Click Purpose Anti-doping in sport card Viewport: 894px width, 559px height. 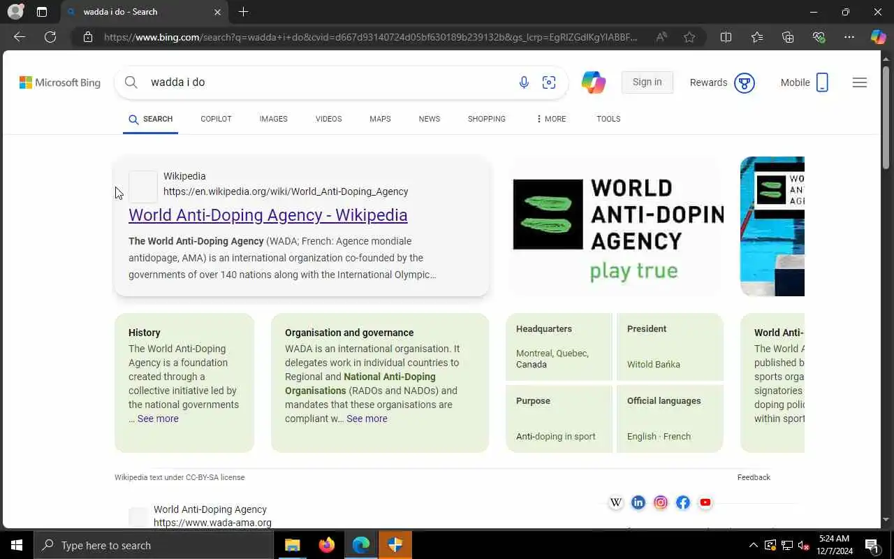coord(559,419)
